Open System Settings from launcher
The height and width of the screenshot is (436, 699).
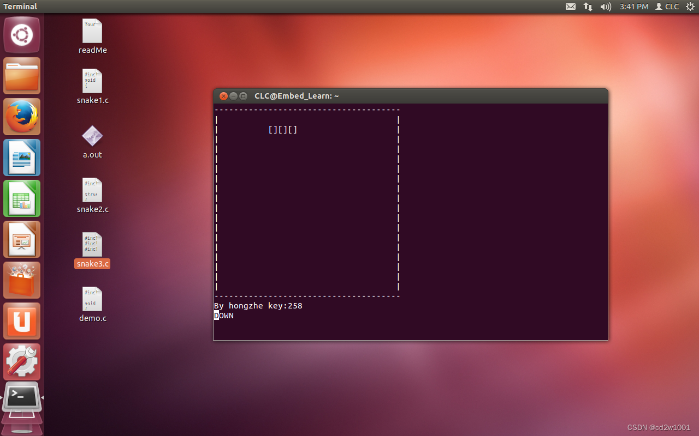(22, 362)
